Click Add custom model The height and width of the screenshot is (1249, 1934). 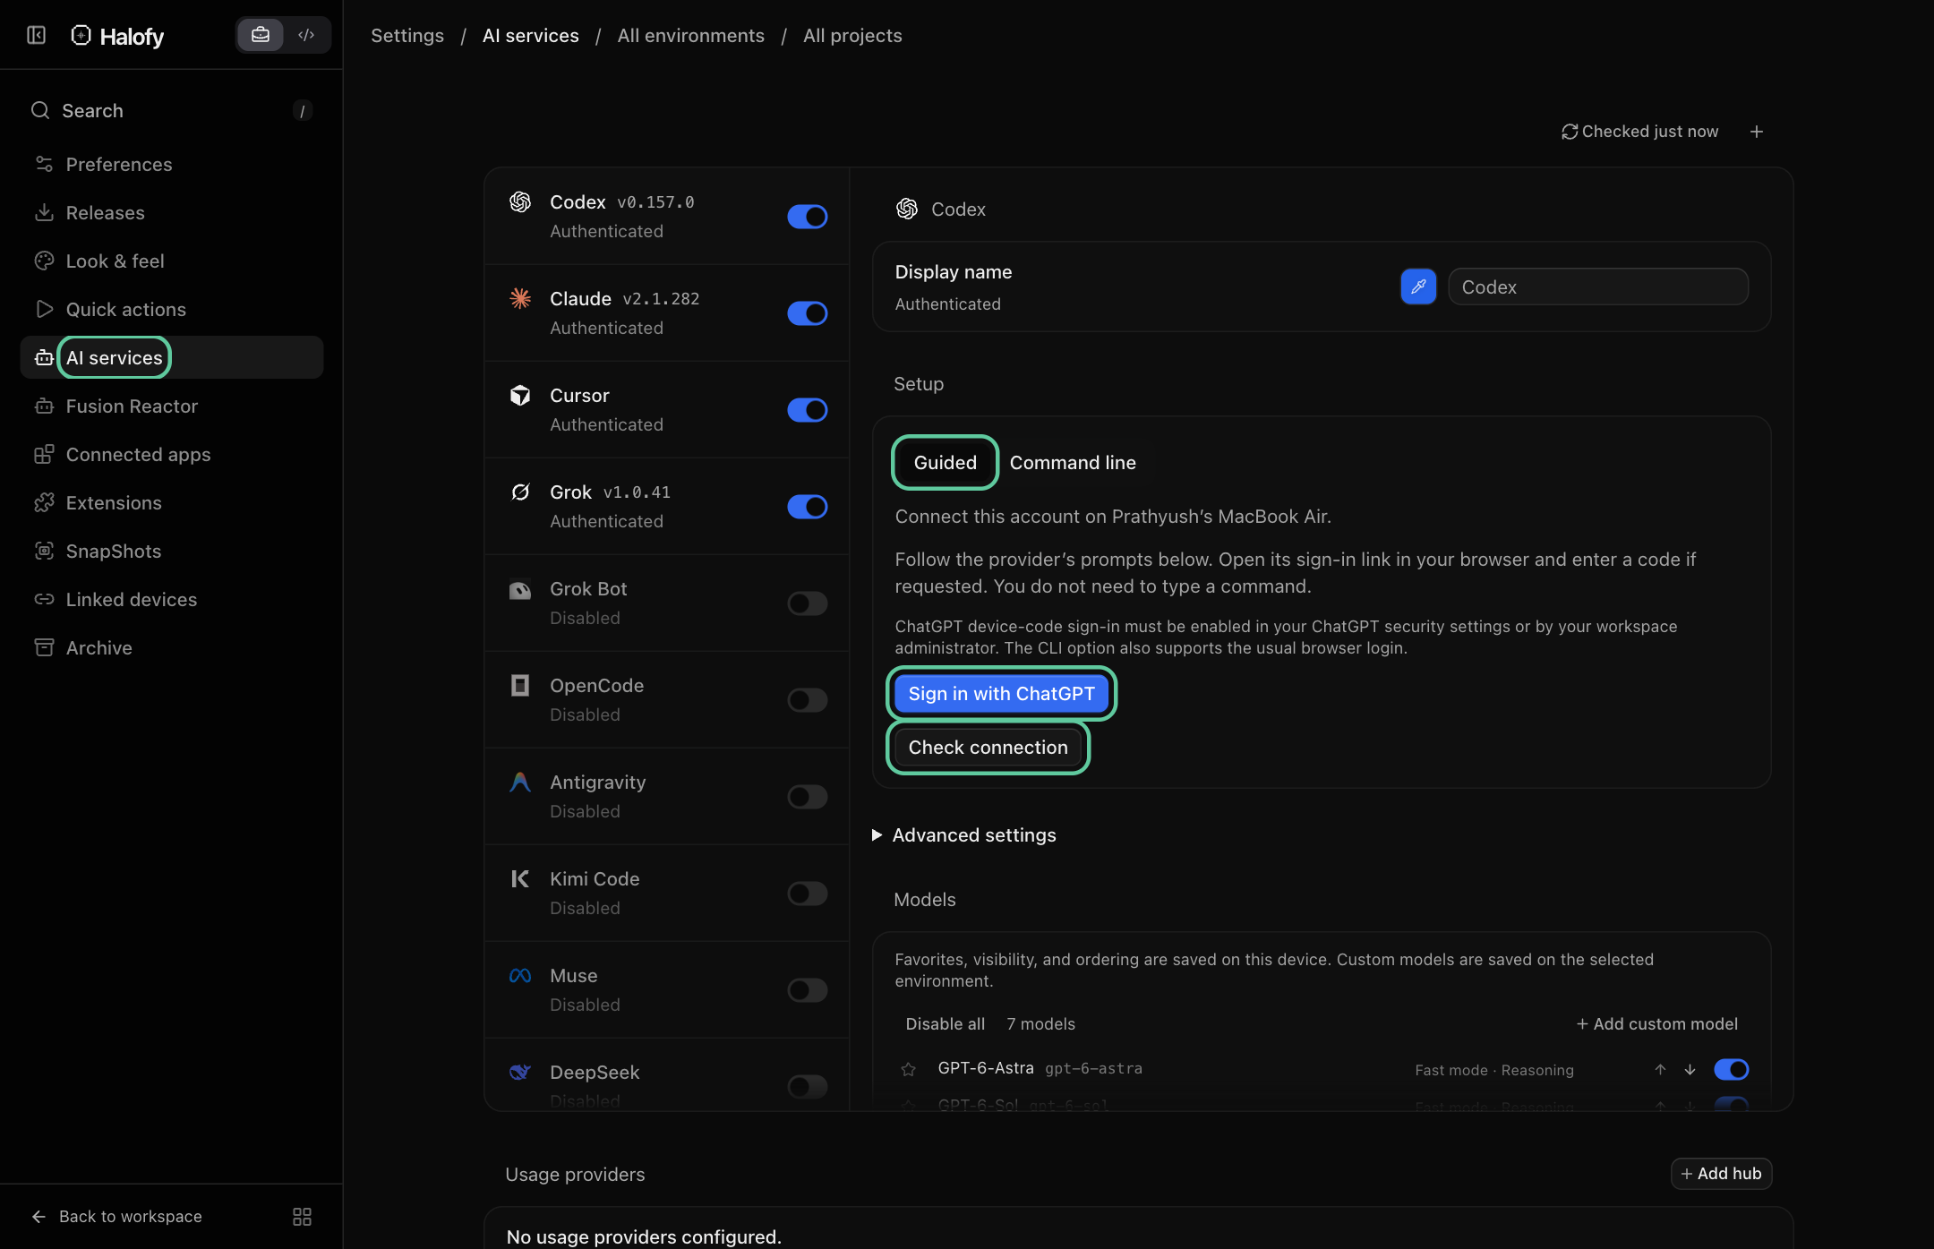1657,1023
